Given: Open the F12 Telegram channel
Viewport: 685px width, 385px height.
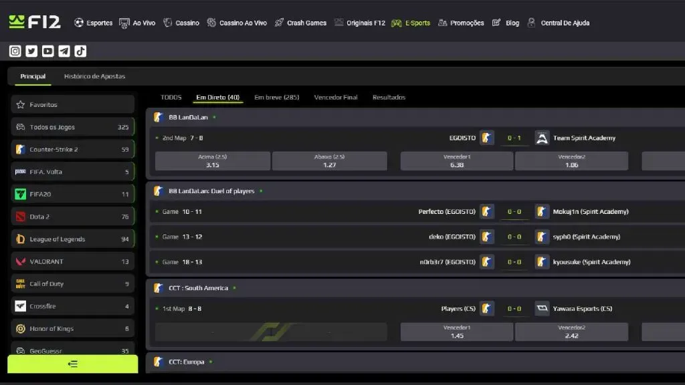Looking at the screenshot, I should tap(64, 50).
